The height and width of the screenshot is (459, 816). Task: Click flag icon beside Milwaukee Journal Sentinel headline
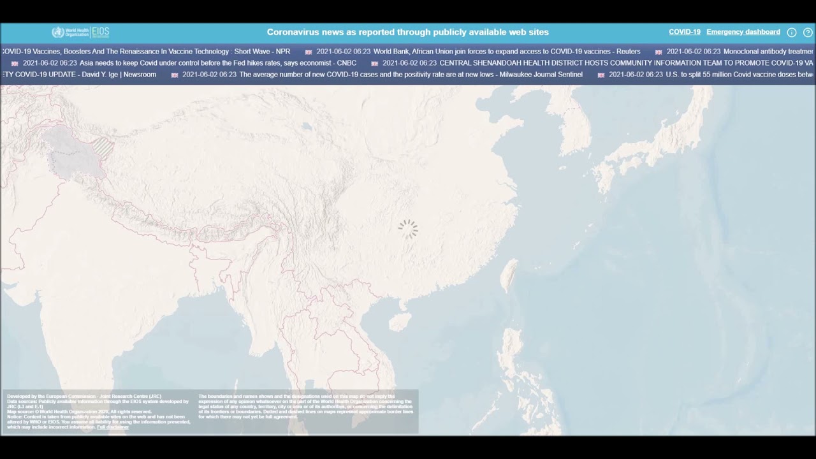(x=175, y=75)
